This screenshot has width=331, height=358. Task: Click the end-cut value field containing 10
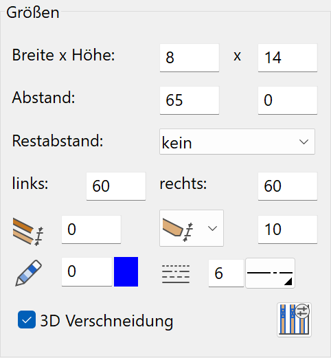click(288, 230)
